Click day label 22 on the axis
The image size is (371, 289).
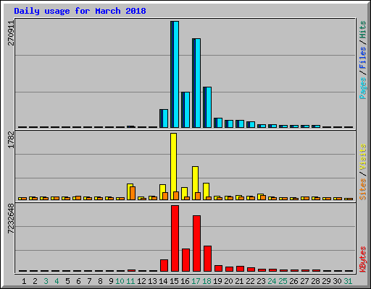[x=250, y=281]
